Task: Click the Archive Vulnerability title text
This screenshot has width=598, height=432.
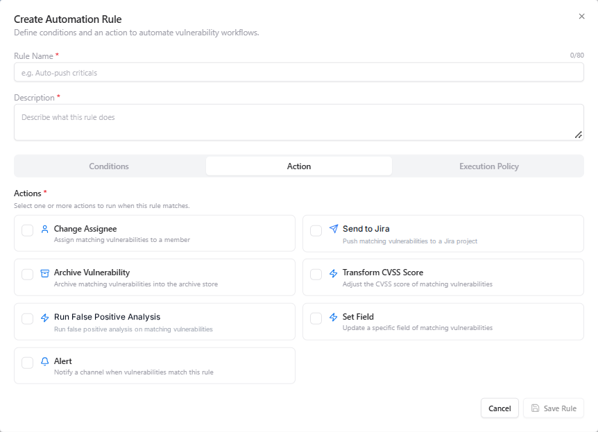Action: (x=92, y=273)
